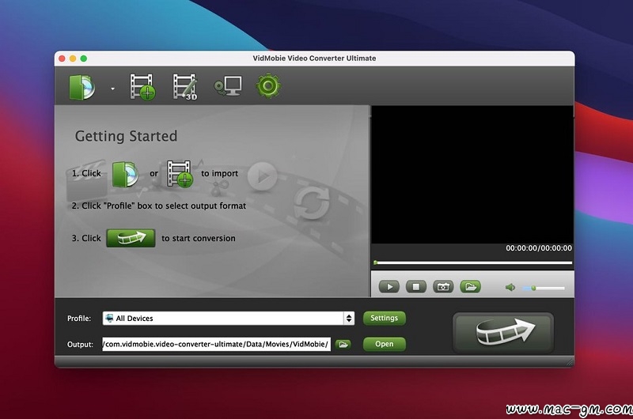Viewport: 633px width, 419px height.
Task: Close the window with red button
Action: pos(62,59)
